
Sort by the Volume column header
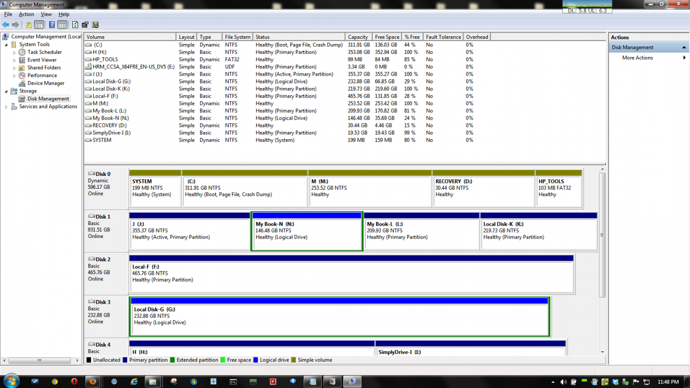pos(130,37)
